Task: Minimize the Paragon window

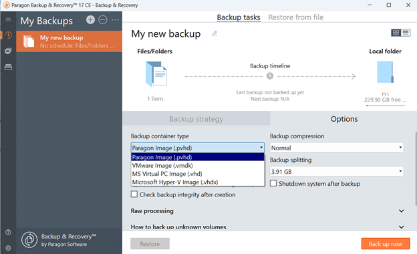Action: (370, 5)
